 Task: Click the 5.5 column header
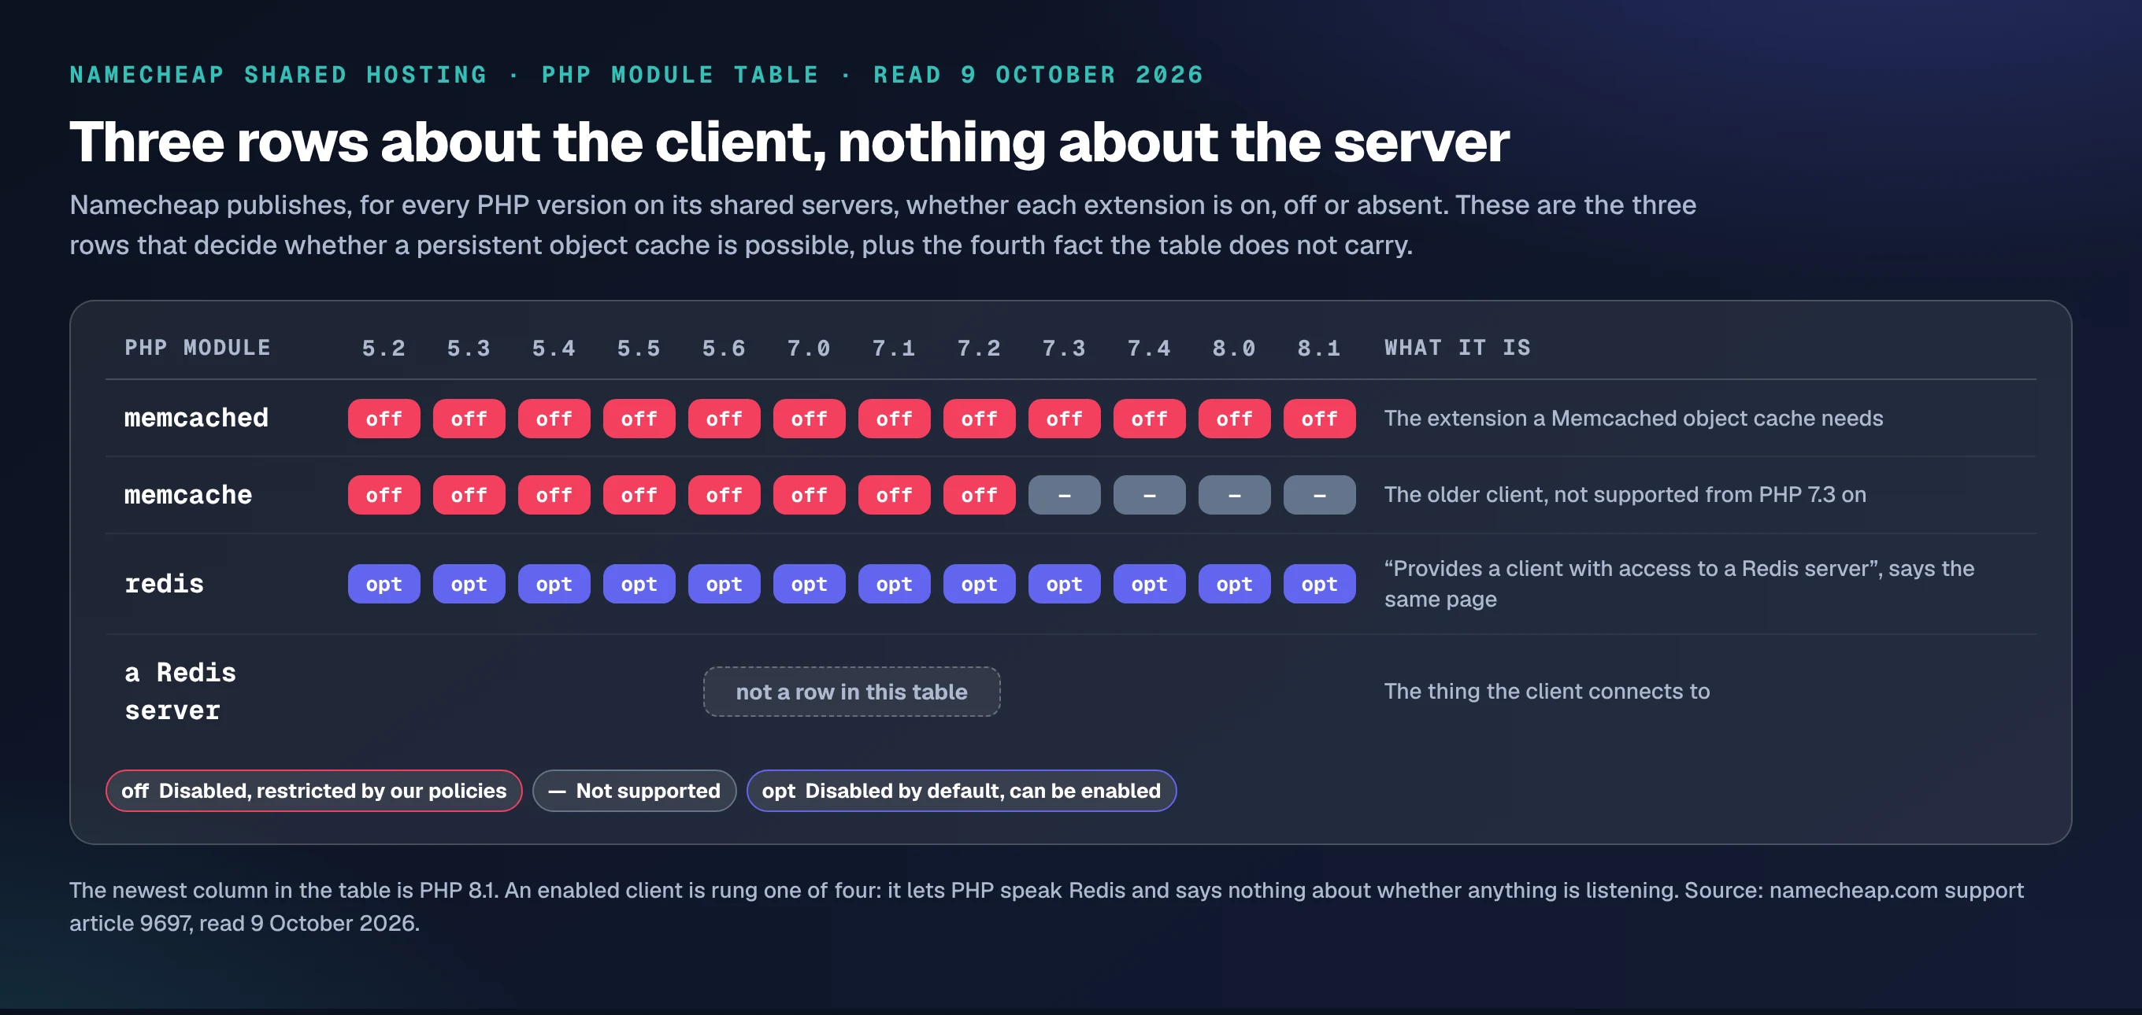click(x=639, y=349)
